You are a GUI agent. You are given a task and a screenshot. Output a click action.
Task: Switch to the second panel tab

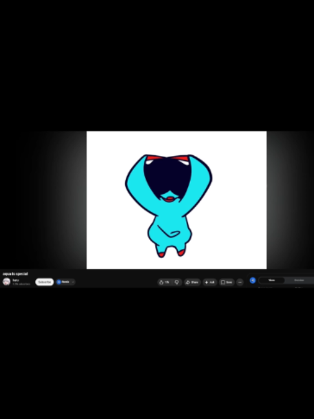click(299, 281)
